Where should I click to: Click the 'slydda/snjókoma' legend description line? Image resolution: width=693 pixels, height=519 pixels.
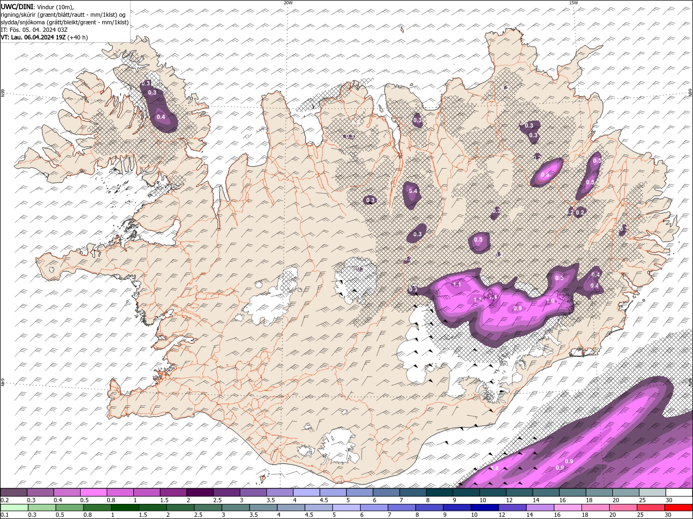[x=64, y=22]
